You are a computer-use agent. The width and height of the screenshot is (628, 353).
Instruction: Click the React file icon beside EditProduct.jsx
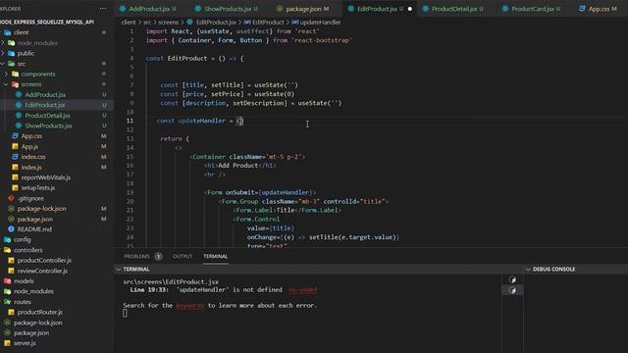coord(19,105)
